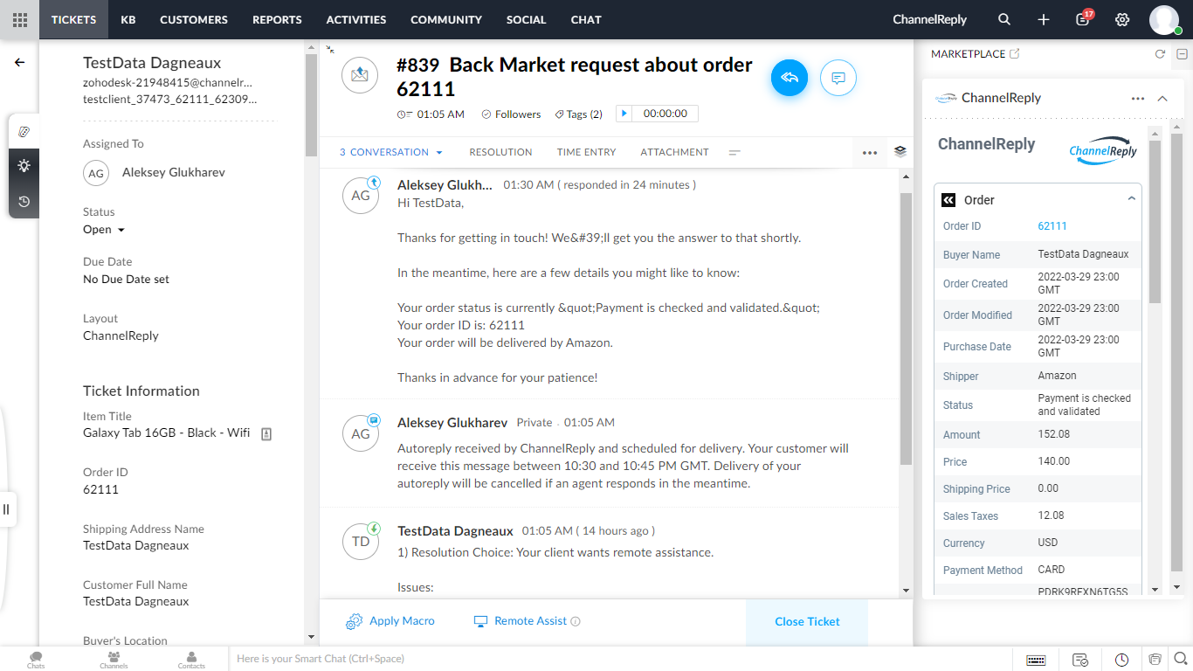Click Tags (2) on the ticket
1193x671 pixels.
click(x=584, y=114)
